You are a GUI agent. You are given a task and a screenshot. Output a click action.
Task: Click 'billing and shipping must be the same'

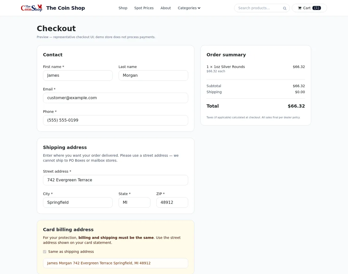point(116,238)
